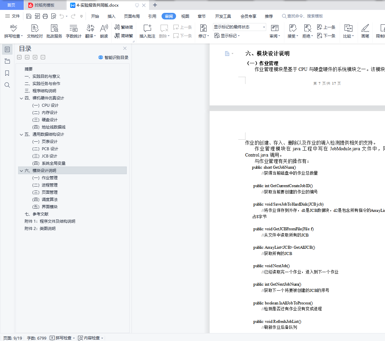Click the 页面: 9/19 status bar indicator
Screen dimensions: 385x341
tap(13, 338)
